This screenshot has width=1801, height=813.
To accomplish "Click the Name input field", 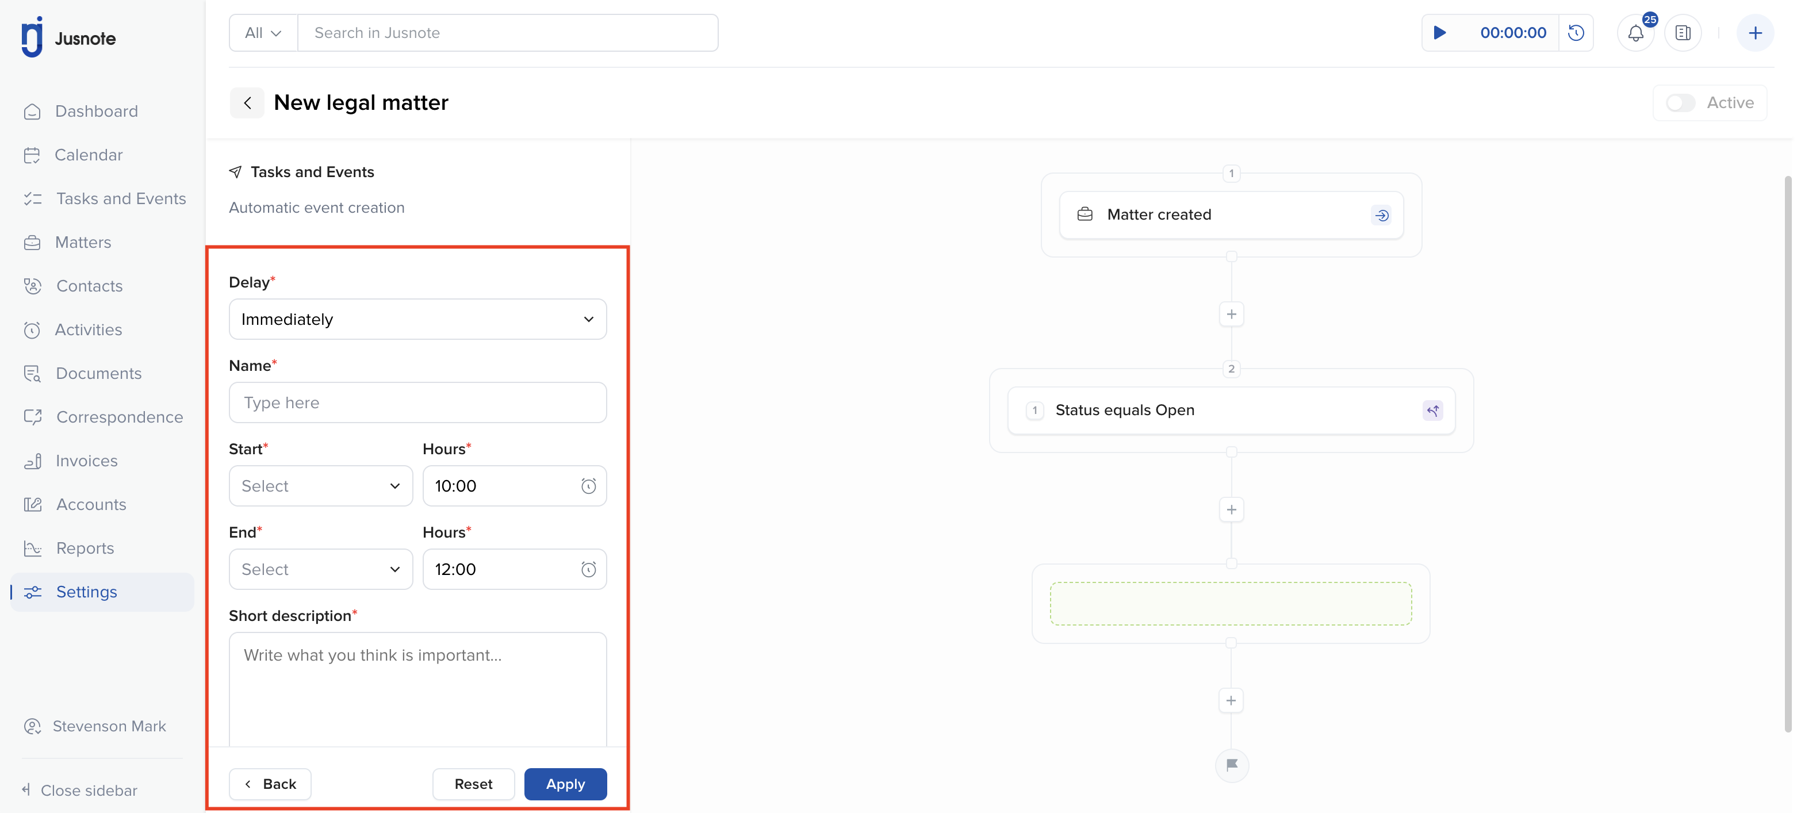I will point(417,402).
